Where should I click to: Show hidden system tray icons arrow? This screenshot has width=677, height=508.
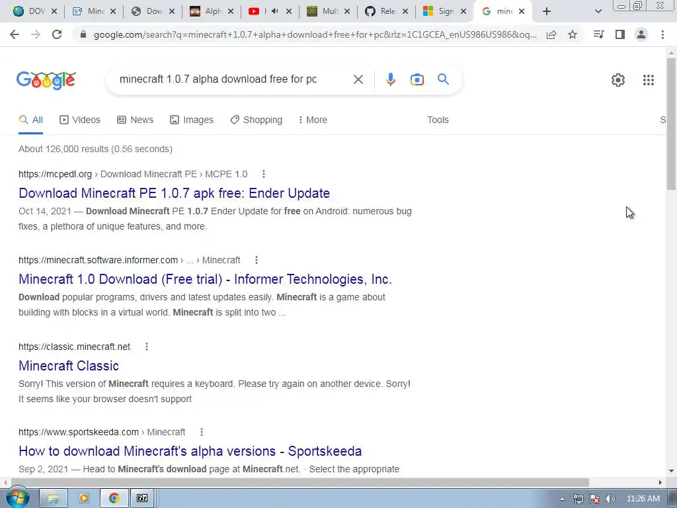562,499
